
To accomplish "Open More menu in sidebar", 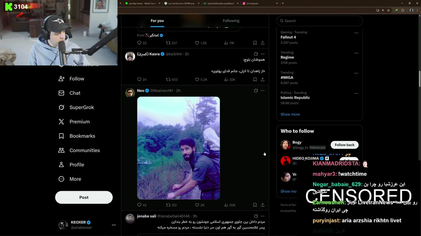I will [x=69, y=179].
